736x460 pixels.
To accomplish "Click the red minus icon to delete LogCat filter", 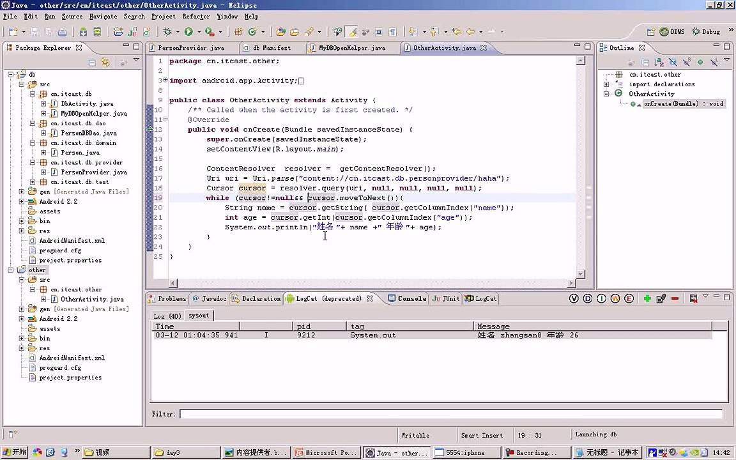I will tap(675, 298).
